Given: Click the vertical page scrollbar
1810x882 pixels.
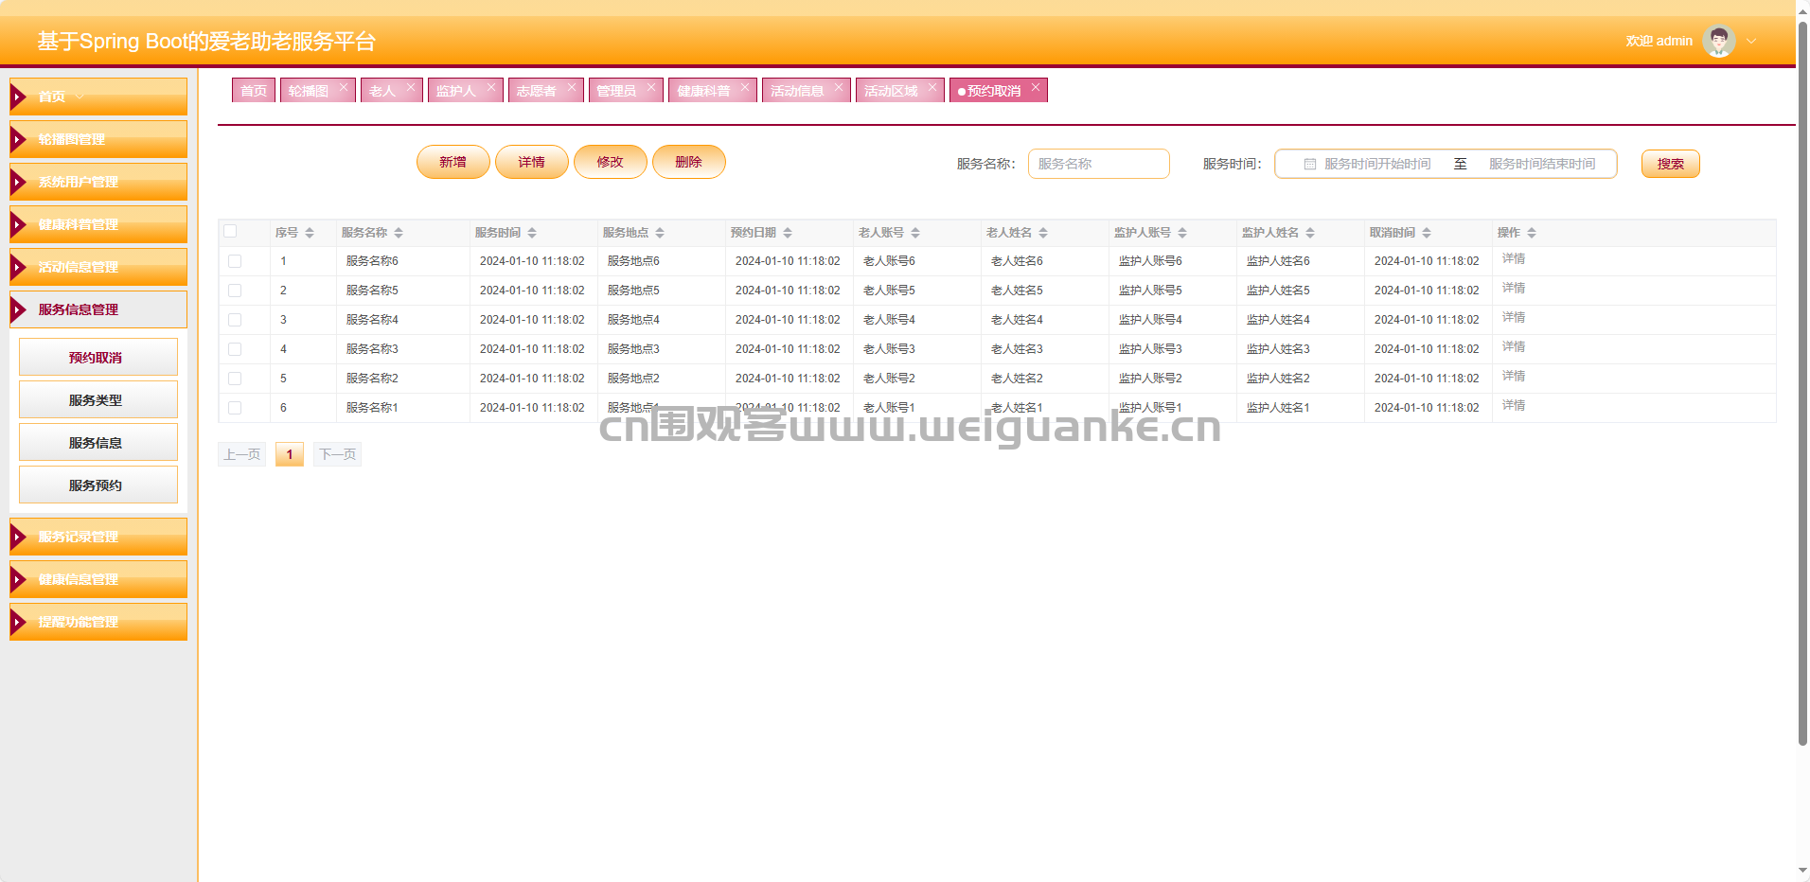Looking at the screenshot, I should coord(1802,379).
